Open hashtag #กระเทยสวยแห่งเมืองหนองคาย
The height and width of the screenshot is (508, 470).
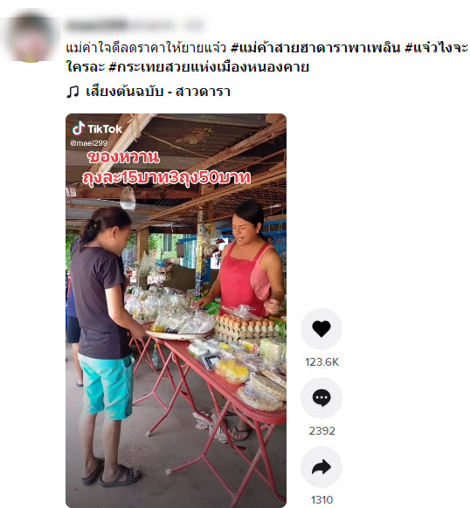pos(209,67)
